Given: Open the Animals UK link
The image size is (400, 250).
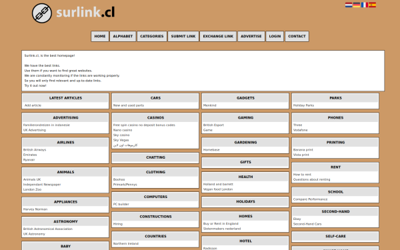Looking at the screenshot, I should pyautogui.click(x=32, y=179).
